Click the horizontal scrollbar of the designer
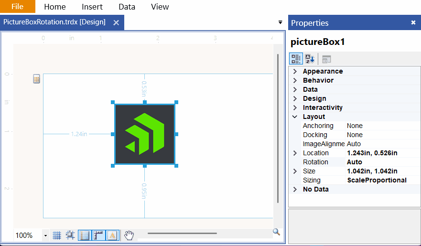Image resolution: width=421 pixels, height=246 pixels. tap(182, 234)
